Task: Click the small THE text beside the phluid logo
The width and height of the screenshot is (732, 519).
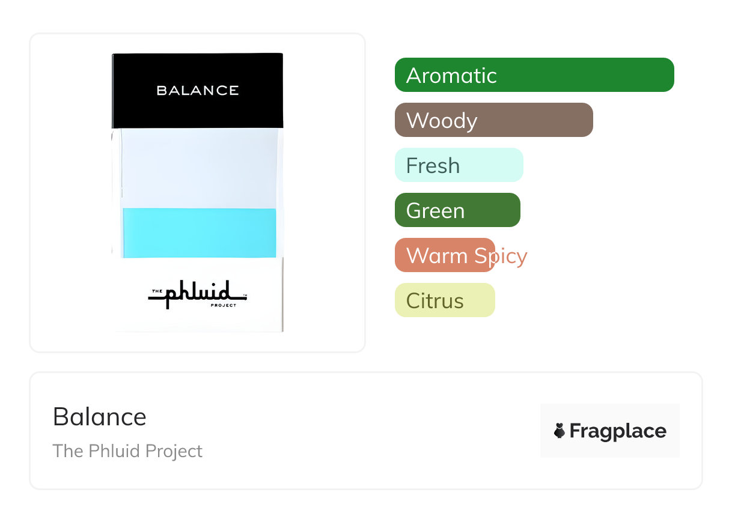Action: click(x=157, y=291)
